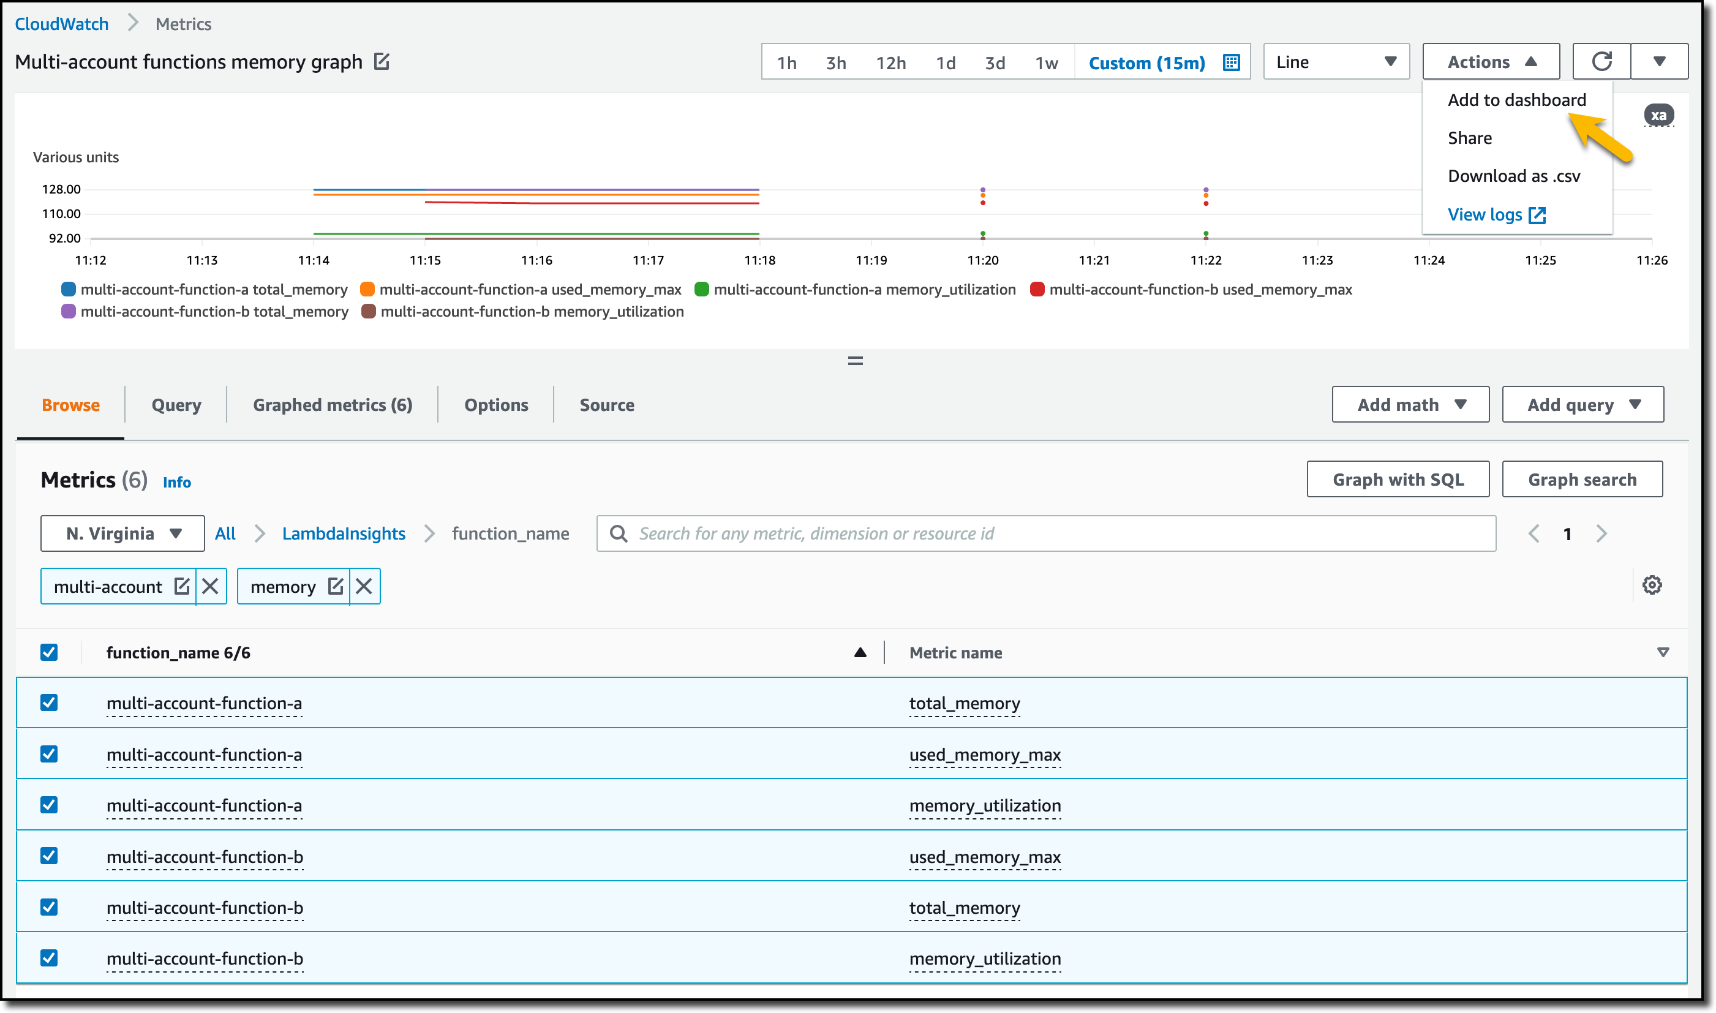Switch to the Graphed metrics (6) tab
Screen dimensions: 1716x1013
coord(333,405)
